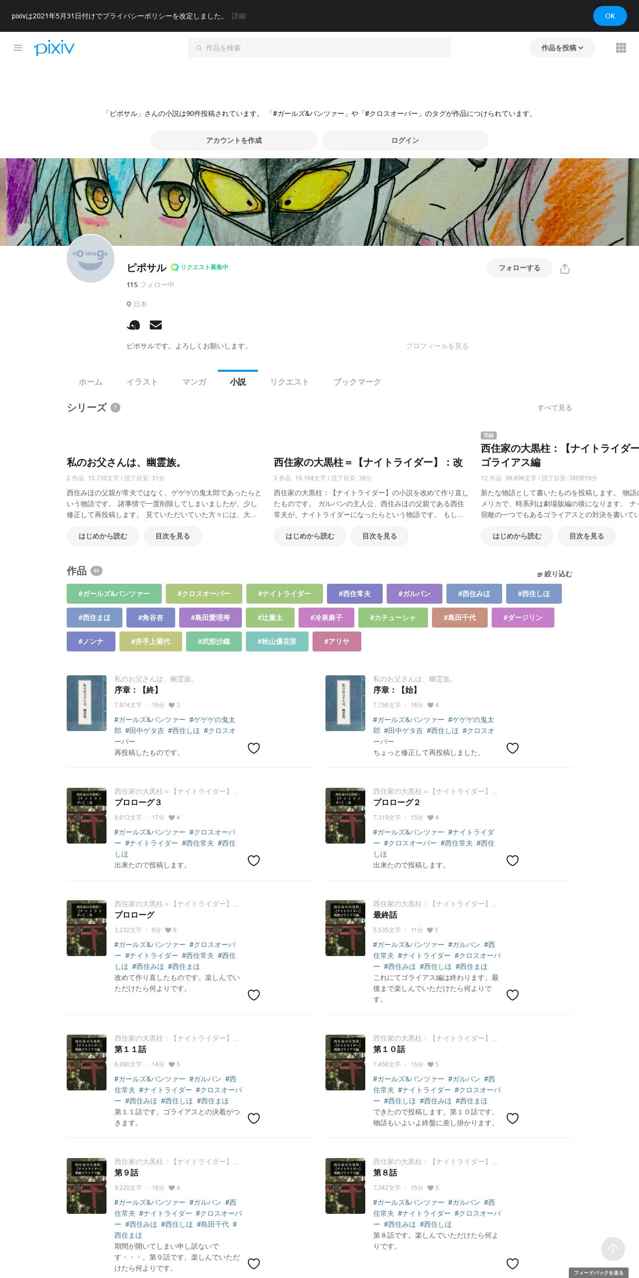Open the user's pawoo mastodon icon
The image size is (639, 1278).
[x=133, y=325]
